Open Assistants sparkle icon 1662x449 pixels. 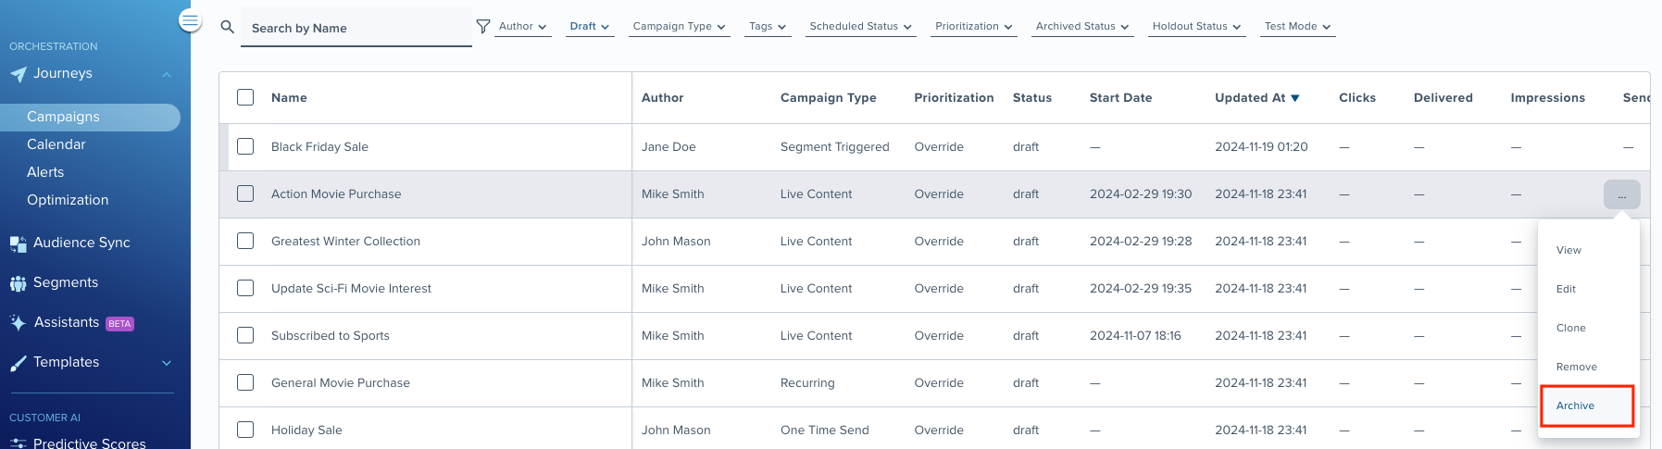(19, 322)
